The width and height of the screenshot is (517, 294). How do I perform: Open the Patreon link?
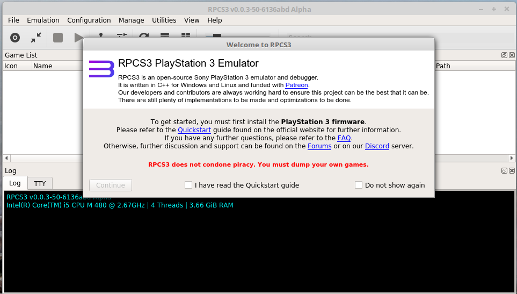click(296, 85)
